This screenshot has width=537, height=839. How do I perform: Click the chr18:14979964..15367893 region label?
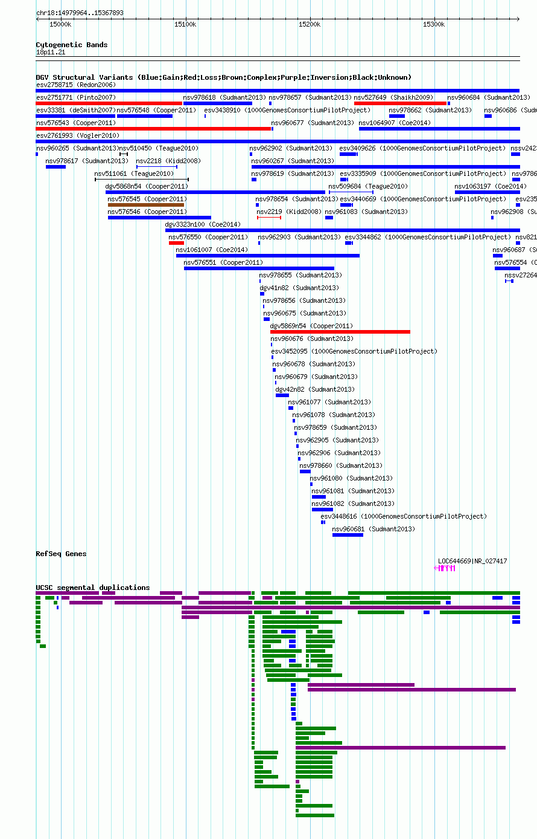(80, 13)
